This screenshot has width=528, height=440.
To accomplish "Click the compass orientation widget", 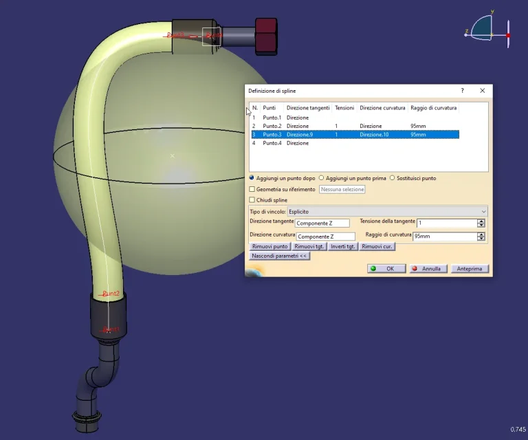I will [487, 30].
